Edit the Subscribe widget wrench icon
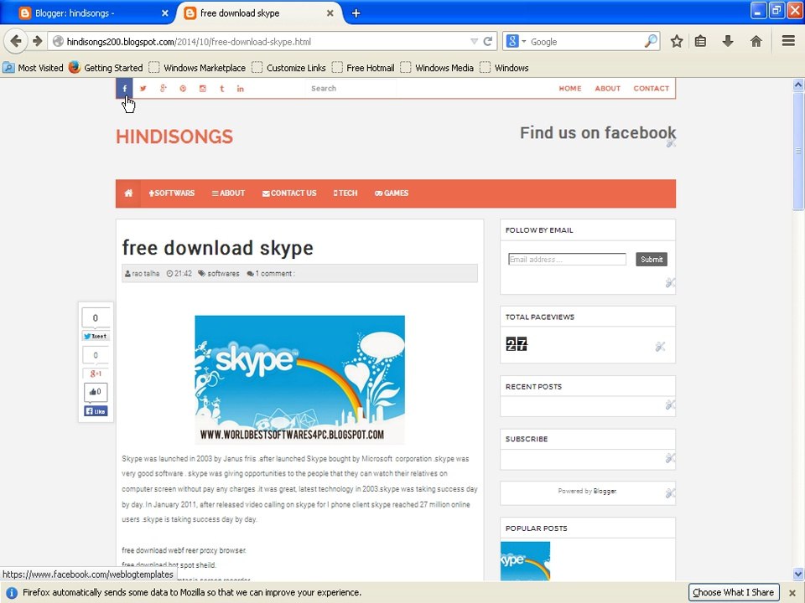 tap(670, 458)
